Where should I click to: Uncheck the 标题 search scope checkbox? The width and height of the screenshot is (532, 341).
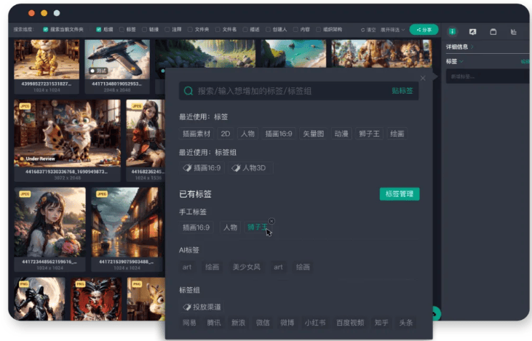pyautogui.click(x=99, y=30)
